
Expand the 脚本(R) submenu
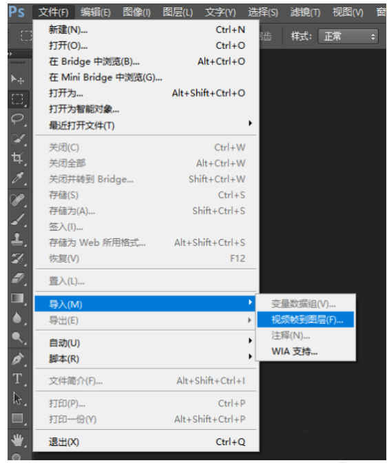(x=145, y=359)
